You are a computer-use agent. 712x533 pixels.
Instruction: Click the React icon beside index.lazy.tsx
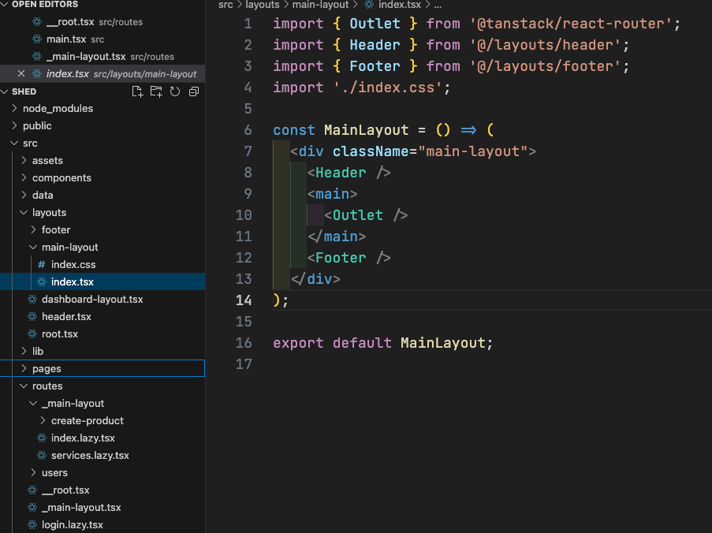(42, 438)
